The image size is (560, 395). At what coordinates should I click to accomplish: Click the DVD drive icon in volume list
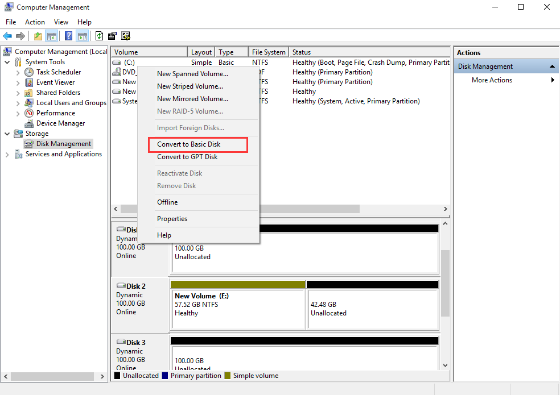pyautogui.click(x=117, y=72)
